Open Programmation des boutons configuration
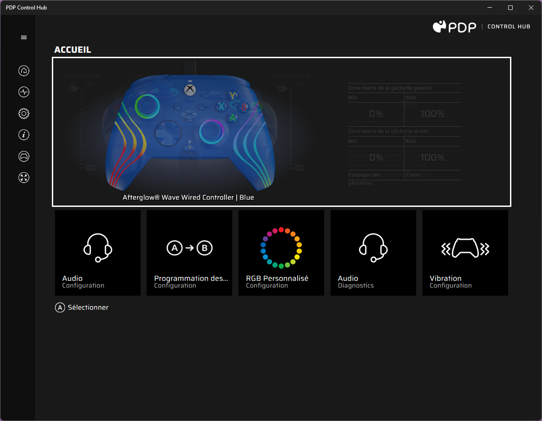This screenshot has width=542, height=421. [x=189, y=252]
